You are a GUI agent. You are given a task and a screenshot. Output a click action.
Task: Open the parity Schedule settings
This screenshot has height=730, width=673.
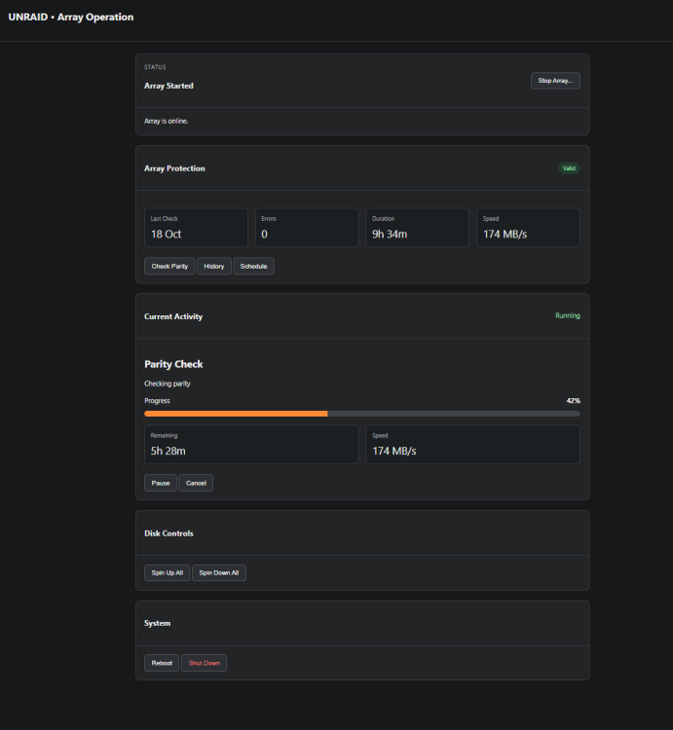[253, 267]
